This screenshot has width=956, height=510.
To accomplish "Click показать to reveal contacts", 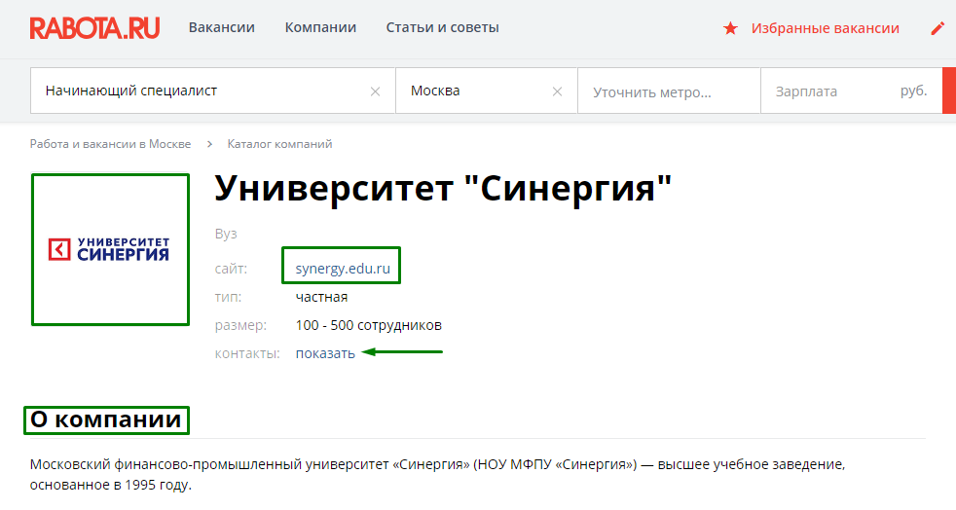I will pyautogui.click(x=325, y=353).
